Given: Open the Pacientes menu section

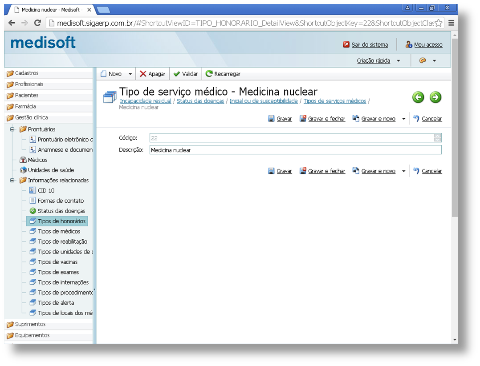Looking at the screenshot, I should (49, 96).
